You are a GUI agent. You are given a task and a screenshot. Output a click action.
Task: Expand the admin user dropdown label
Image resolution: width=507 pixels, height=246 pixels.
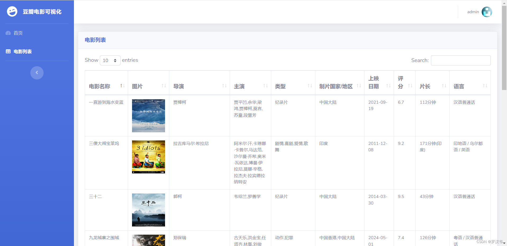473,12
